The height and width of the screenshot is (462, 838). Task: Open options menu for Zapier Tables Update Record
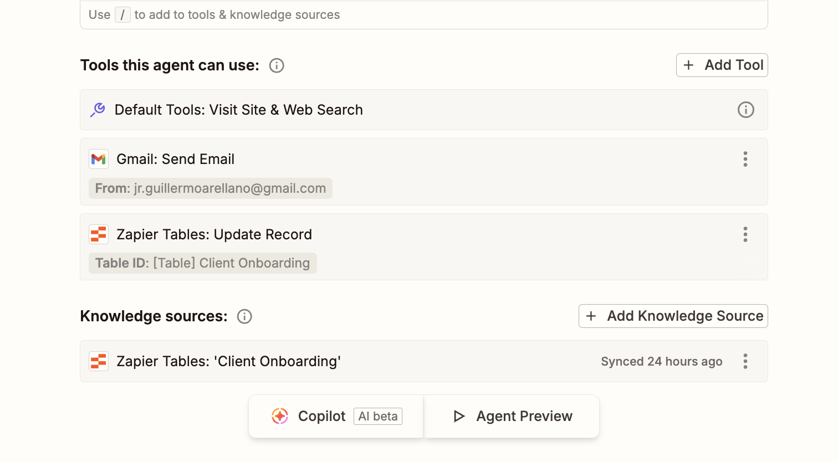coord(745,234)
